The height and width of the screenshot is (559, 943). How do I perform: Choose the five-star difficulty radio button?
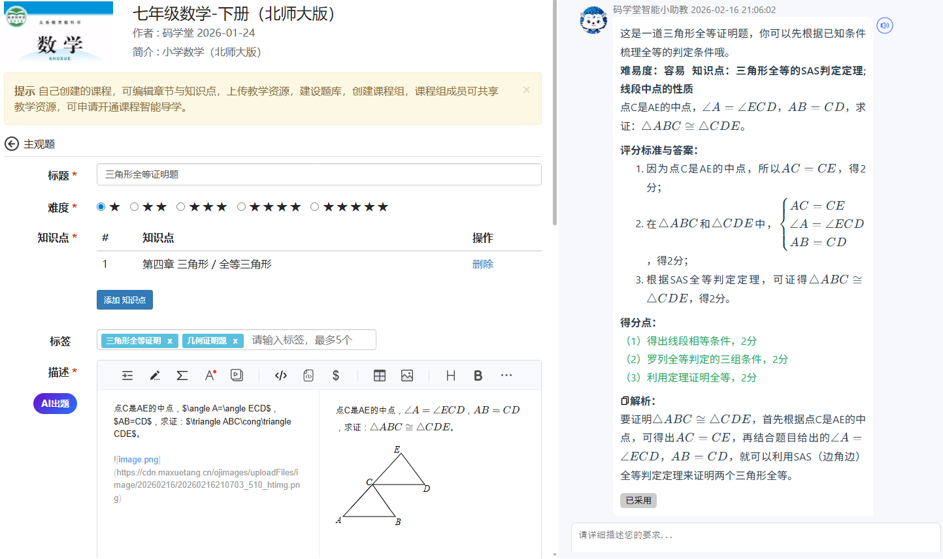[x=314, y=207]
